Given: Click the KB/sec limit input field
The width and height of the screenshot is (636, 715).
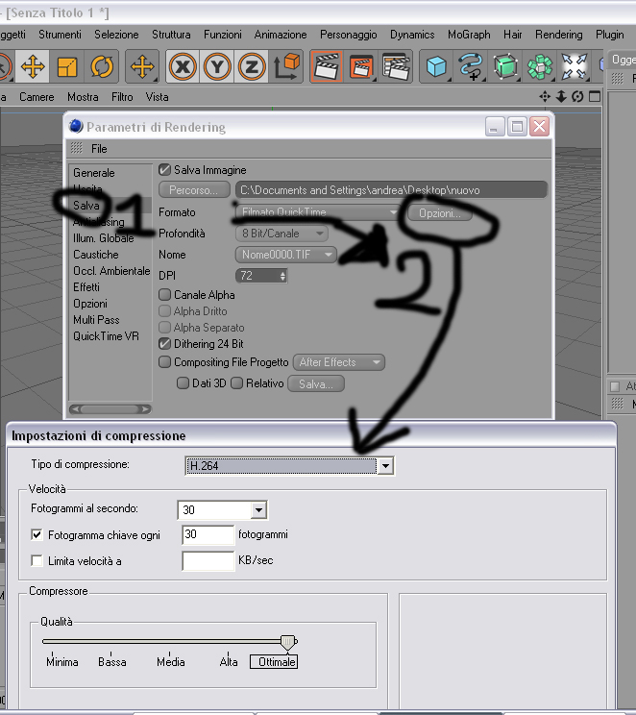Looking at the screenshot, I should click(208, 561).
